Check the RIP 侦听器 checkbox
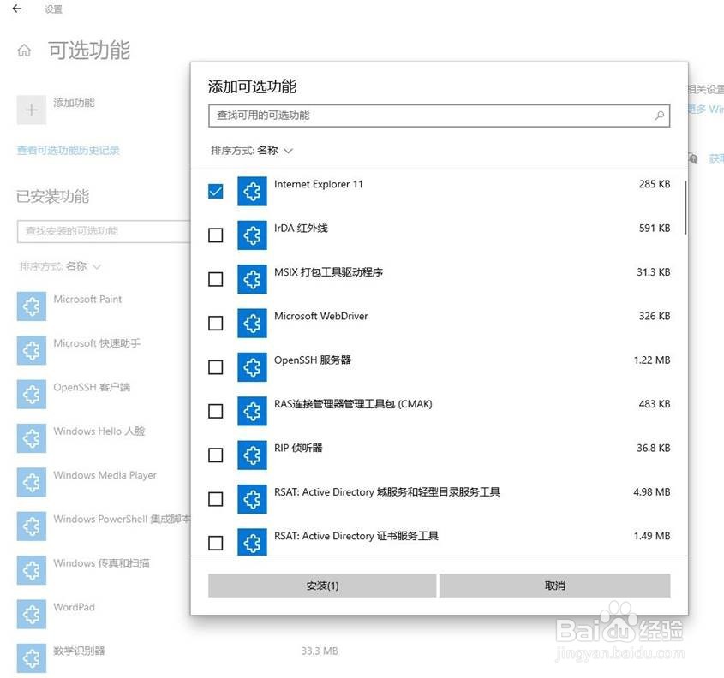 (x=216, y=455)
